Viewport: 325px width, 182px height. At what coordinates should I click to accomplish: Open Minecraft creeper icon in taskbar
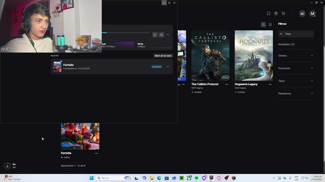182,178
